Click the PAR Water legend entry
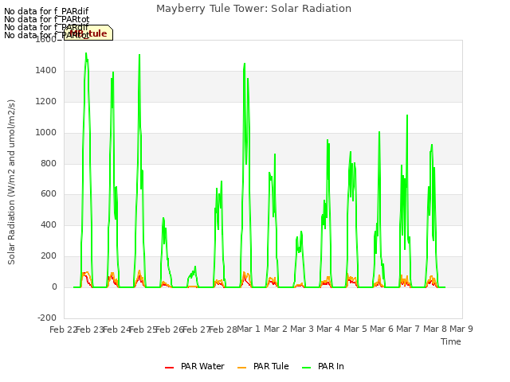Viewport: 510px width, 382px height. (194, 366)
